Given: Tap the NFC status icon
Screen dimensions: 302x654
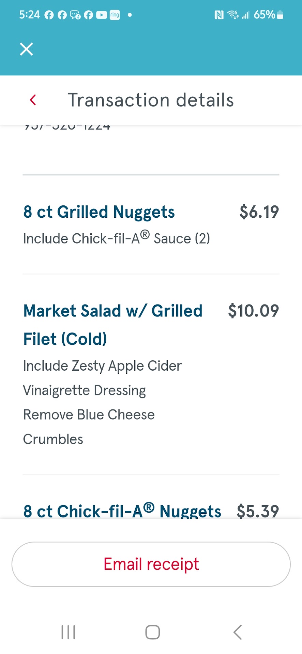Looking at the screenshot, I should pyautogui.click(x=219, y=15).
